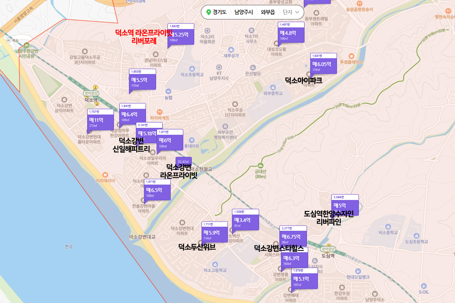Screen dimensions: 455x303
Task: Select 와부읍 in the location breadcrumb
Action: 268,12
